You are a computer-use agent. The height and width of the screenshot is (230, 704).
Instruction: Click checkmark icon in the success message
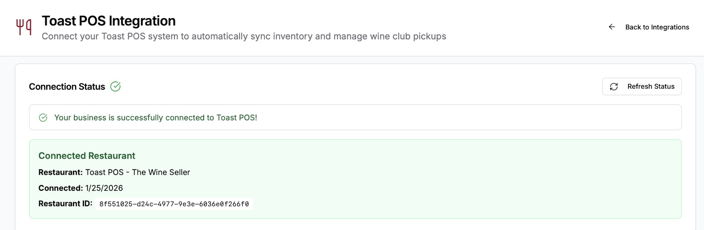coord(43,118)
